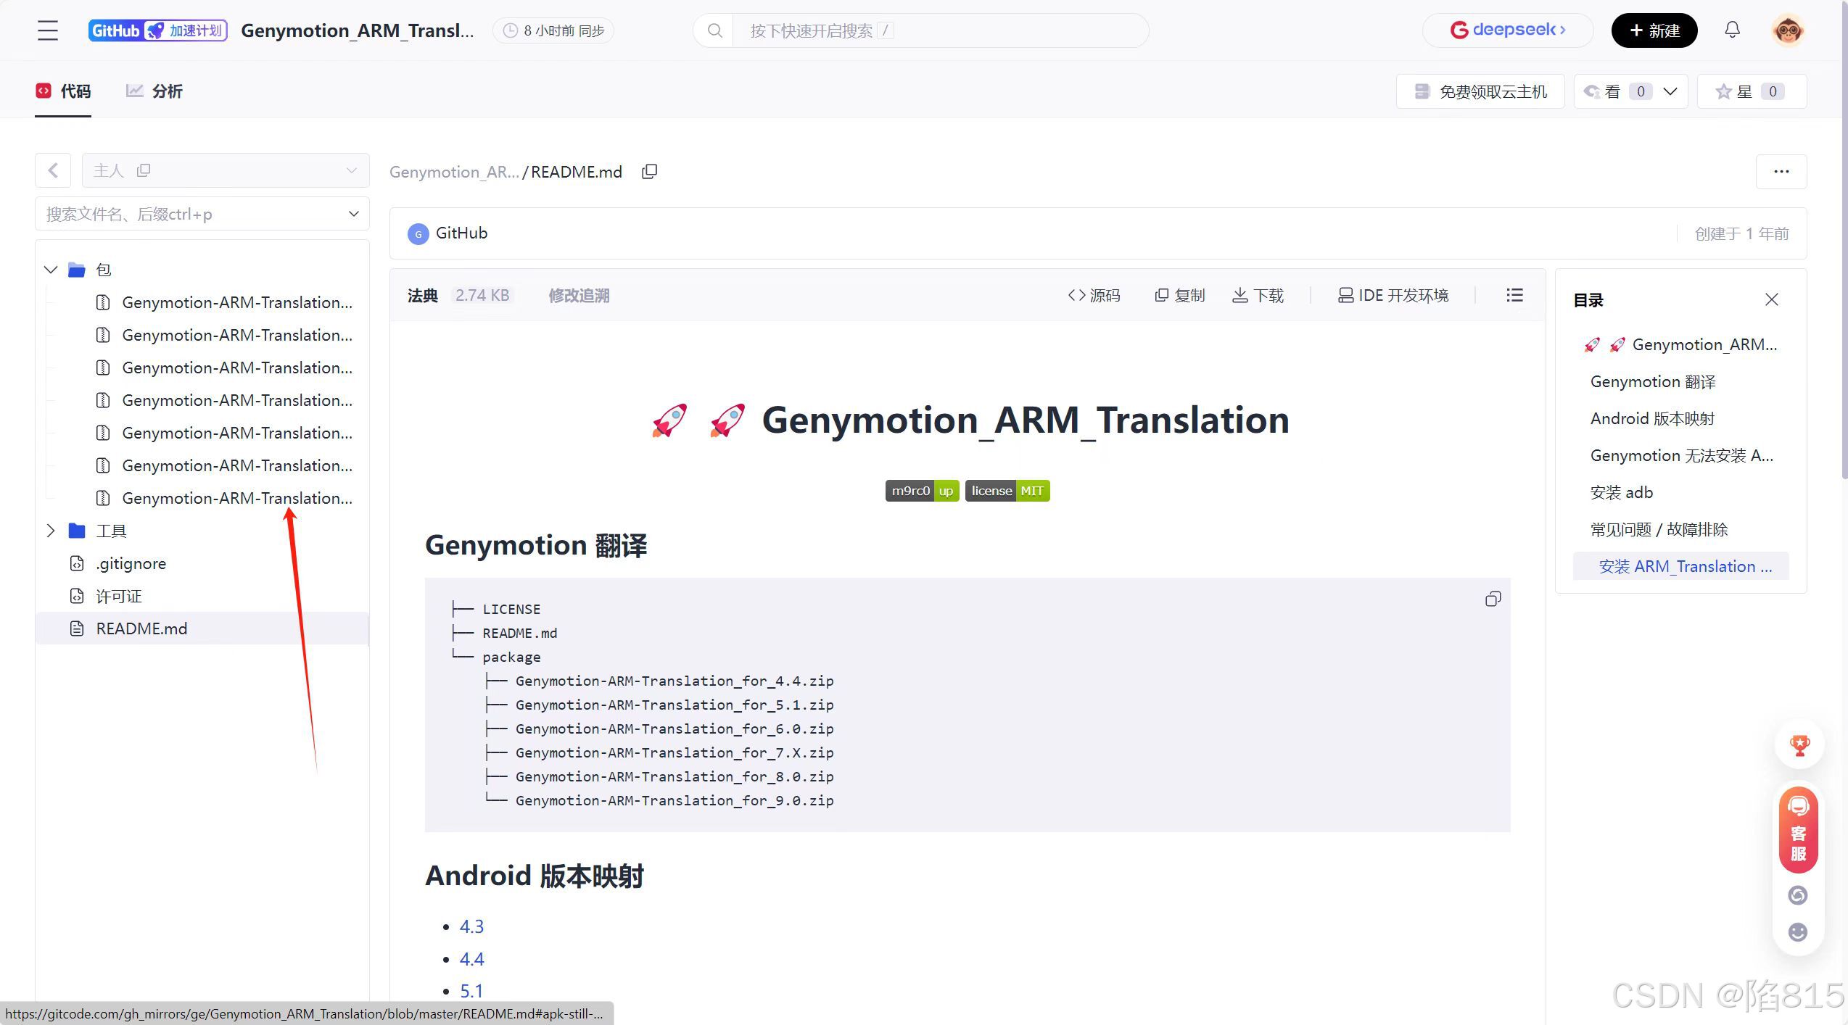Click the 新建 button
Viewport: 1848px width, 1025px height.
coord(1654,30)
